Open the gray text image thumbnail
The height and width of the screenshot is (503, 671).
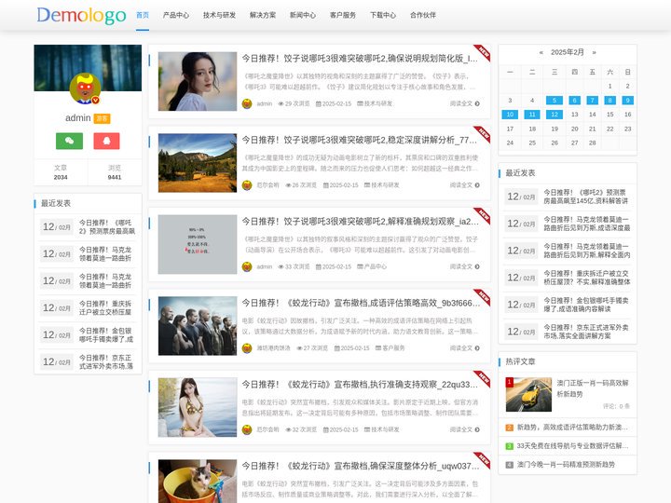[x=198, y=244]
